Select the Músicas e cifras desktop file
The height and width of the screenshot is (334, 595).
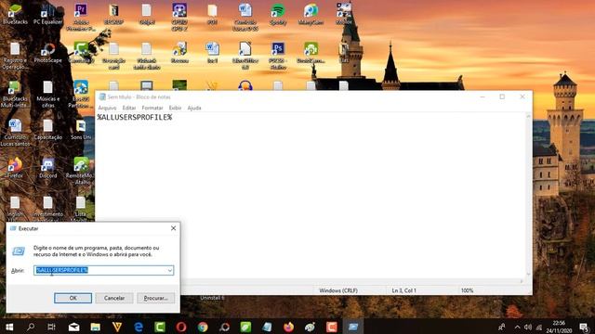pyautogui.click(x=47, y=94)
